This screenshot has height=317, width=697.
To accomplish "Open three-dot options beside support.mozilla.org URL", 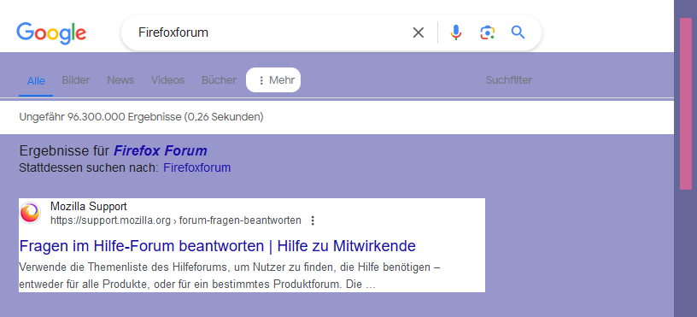I will [313, 220].
